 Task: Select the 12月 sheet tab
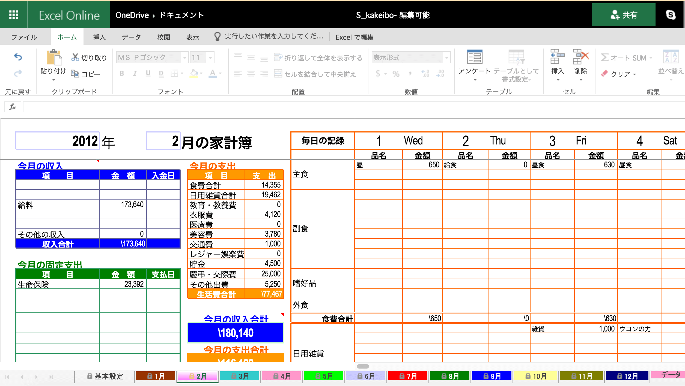click(x=627, y=376)
